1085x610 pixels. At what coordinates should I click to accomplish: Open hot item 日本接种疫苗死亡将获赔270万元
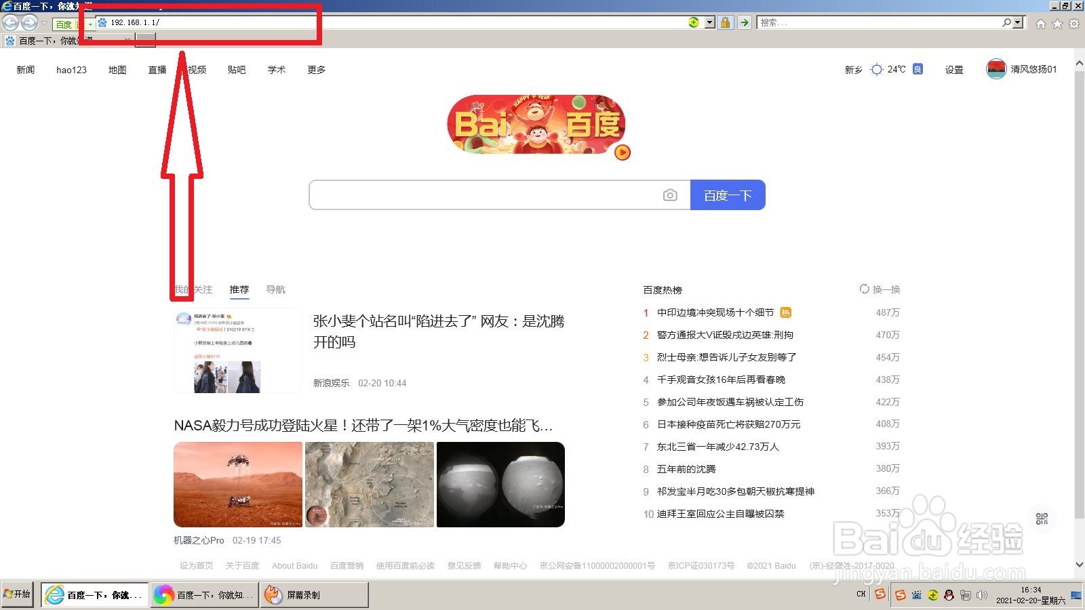[x=728, y=424]
